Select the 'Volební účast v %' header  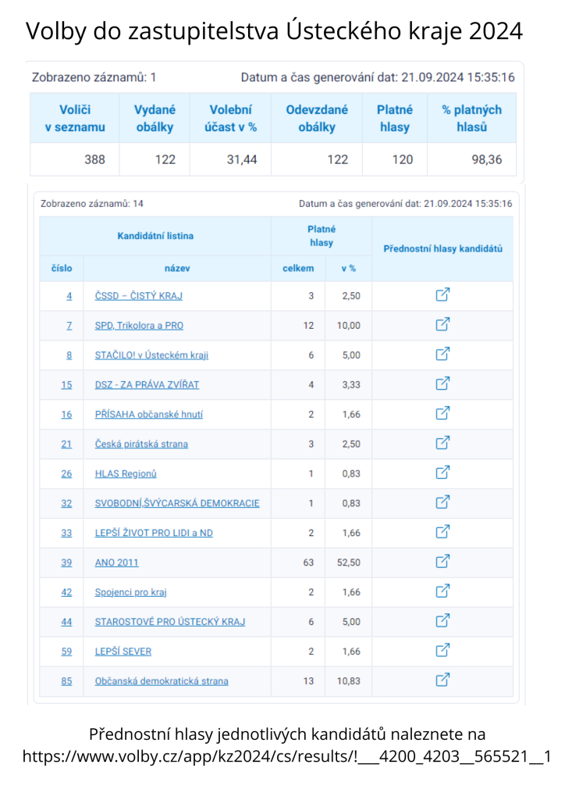230,118
